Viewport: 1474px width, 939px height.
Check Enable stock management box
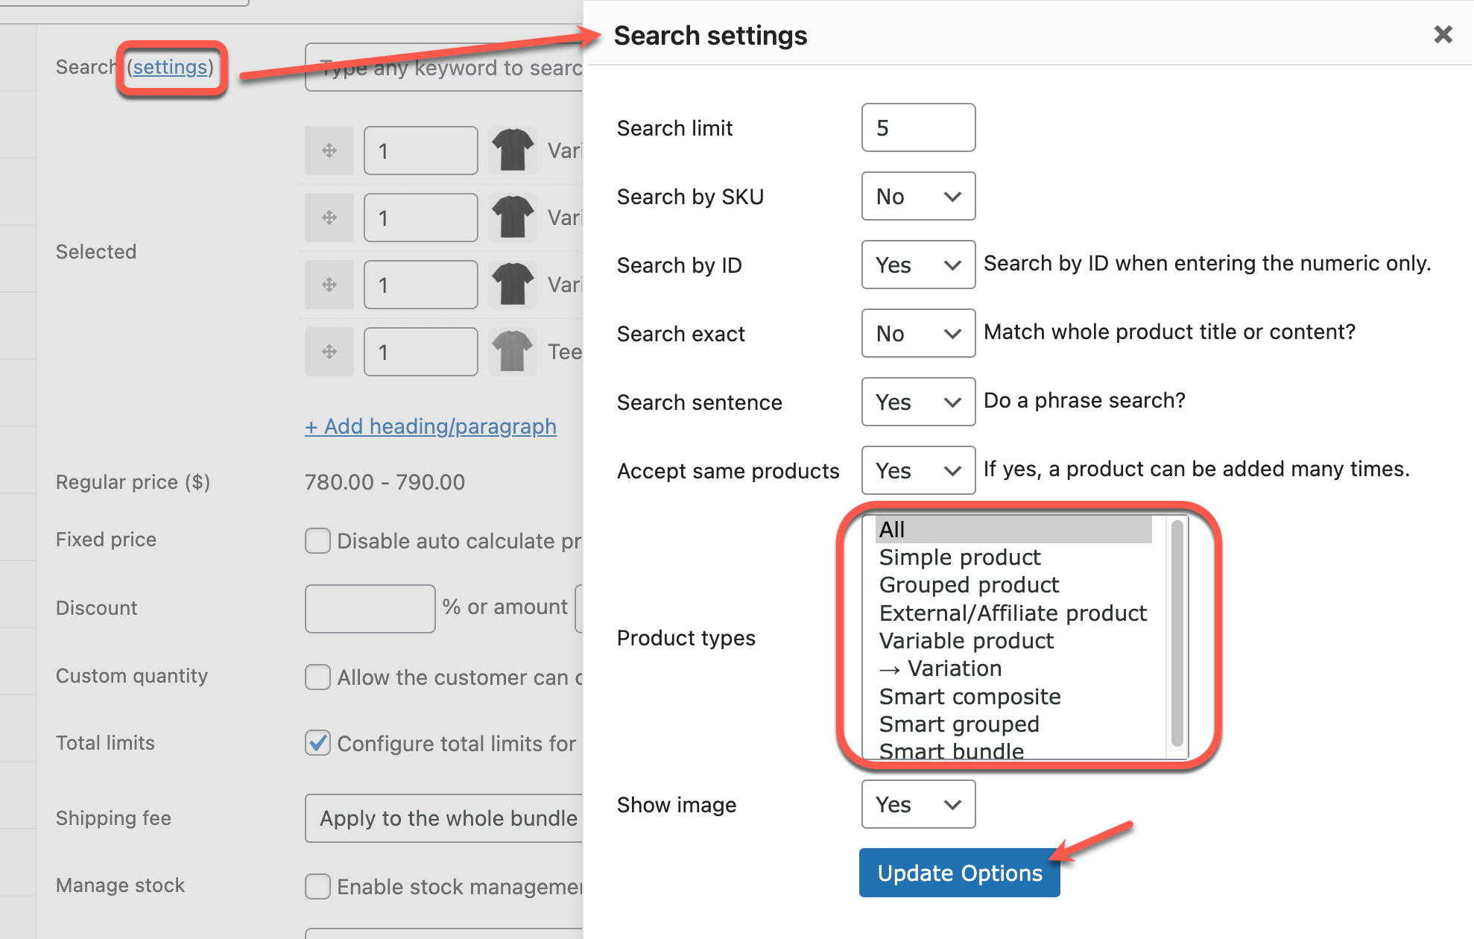click(318, 886)
